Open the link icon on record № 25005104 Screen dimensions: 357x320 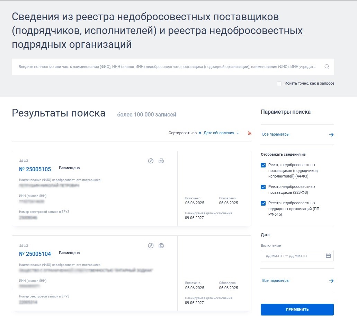click(x=151, y=245)
